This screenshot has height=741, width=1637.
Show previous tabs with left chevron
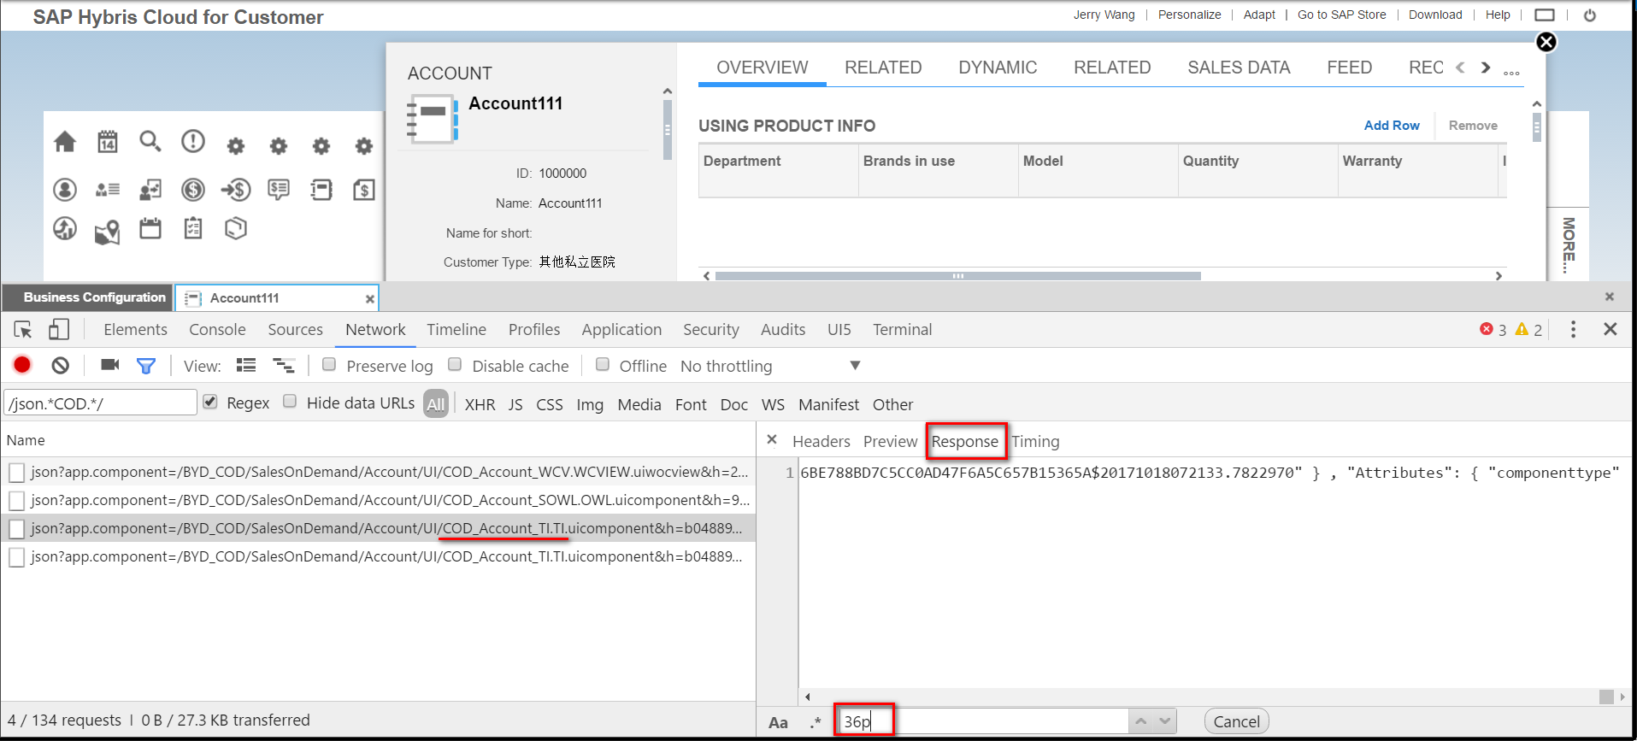pyautogui.click(x=1460, y=68)
